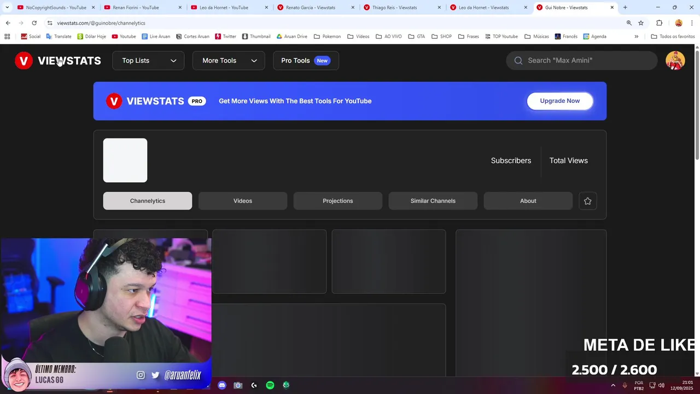Viewport: 700px width, 394px height.
Task: Open the browser extensions puzzle icon
Action: tap(659, 23)
